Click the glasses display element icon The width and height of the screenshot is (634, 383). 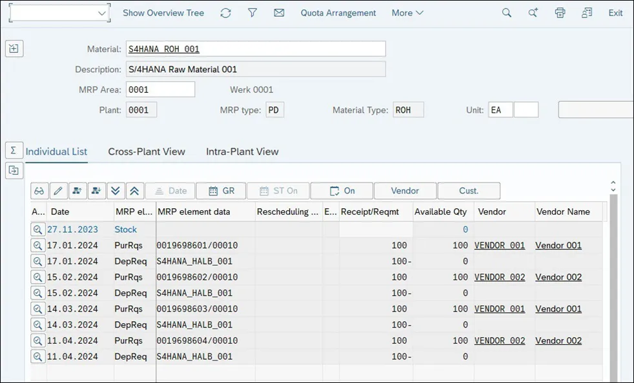pyautogui.click(x=39, y=191)
